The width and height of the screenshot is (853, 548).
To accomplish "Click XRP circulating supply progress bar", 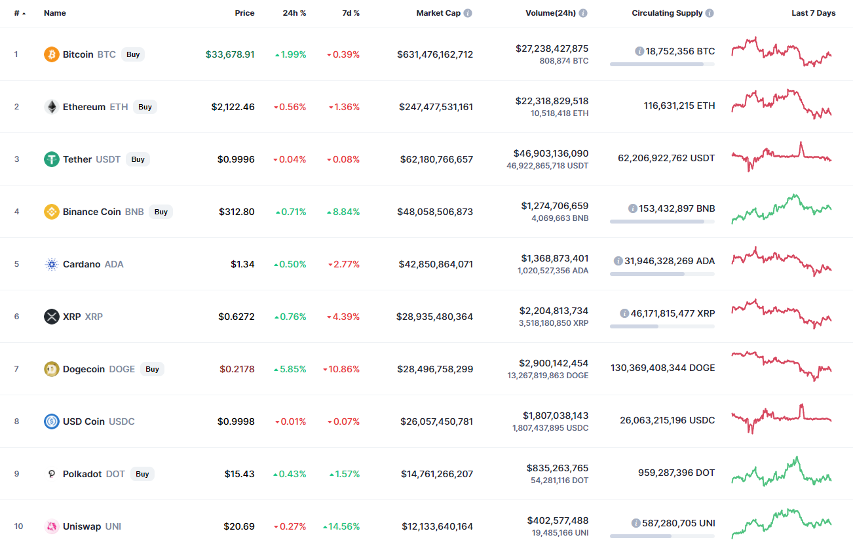I will point(662,326).
